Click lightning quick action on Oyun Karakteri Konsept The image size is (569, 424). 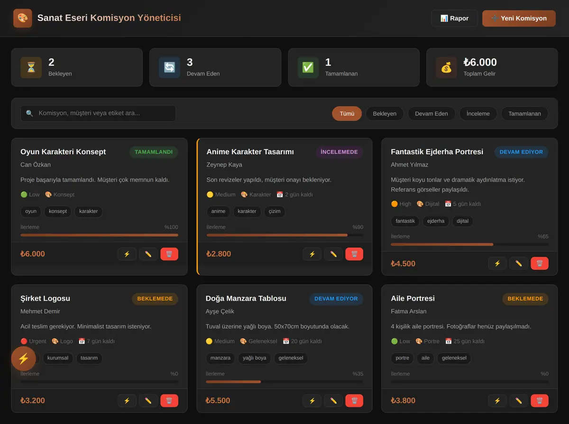click(x=127, y=254)
